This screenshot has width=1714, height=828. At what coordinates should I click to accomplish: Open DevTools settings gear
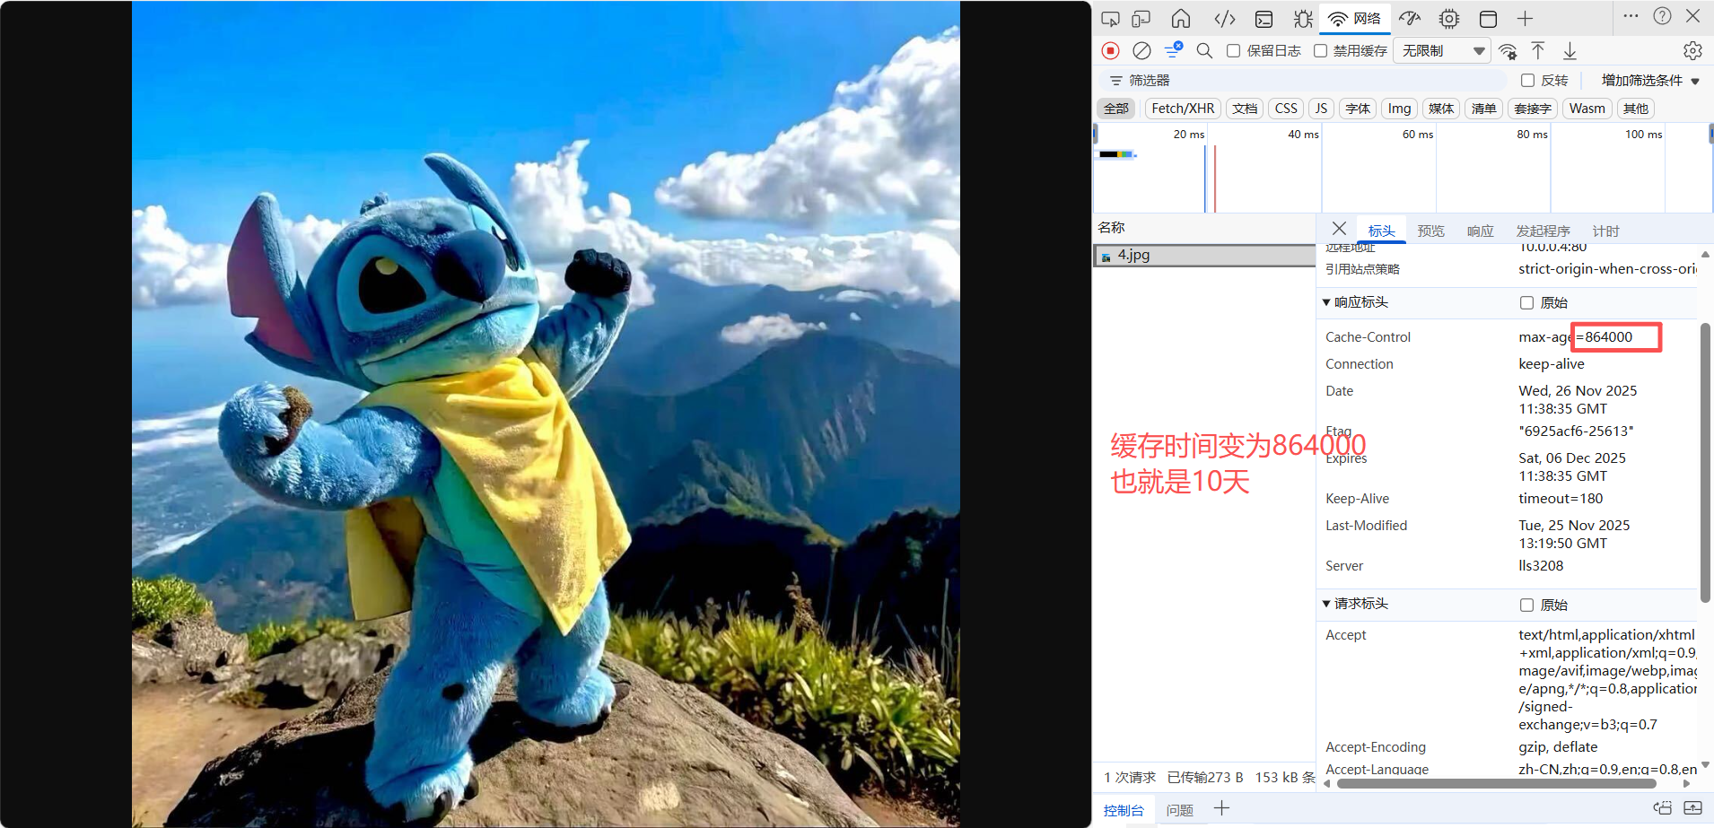pyautogui.click(x=1692, y=50)
